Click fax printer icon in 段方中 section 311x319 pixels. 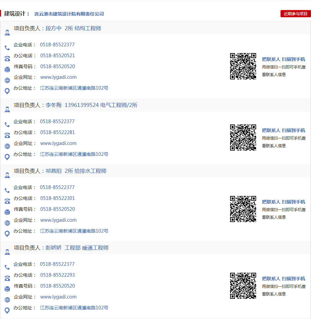click(7, 69)
